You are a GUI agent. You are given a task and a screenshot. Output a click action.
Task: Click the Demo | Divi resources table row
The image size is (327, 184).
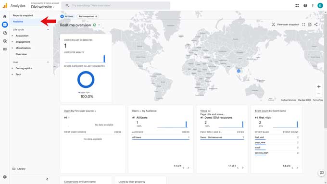coord(222,137)
